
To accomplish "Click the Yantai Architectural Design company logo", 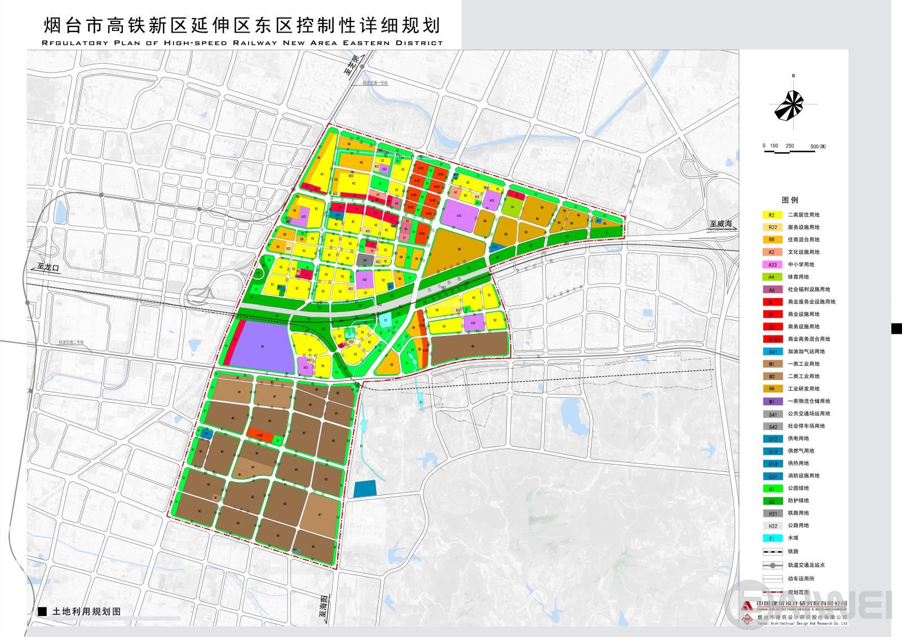I will tap(746, 619).
